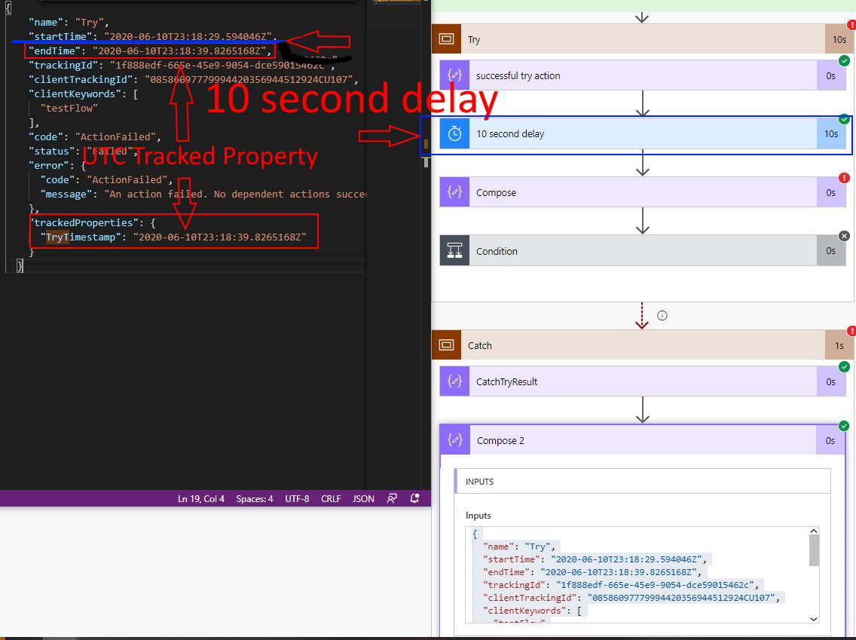Click the Ln 19, Col 4 indicator

click(x=201, y=498)
